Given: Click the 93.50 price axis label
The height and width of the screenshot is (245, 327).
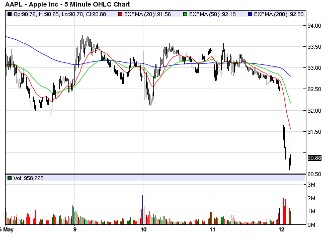Looking at the screenshot, I should coord(314,47).
